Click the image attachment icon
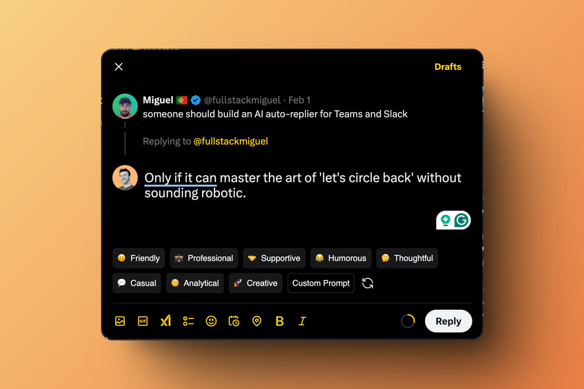 click(x=120, y=321)
